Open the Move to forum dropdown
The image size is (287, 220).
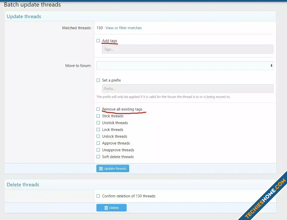[x=185, y=66]
